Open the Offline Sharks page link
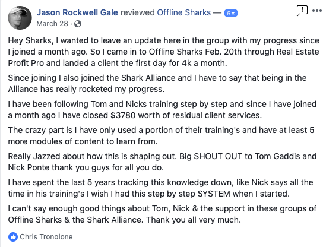This screenshot has height=247, width=326. [x=184, y=12]
